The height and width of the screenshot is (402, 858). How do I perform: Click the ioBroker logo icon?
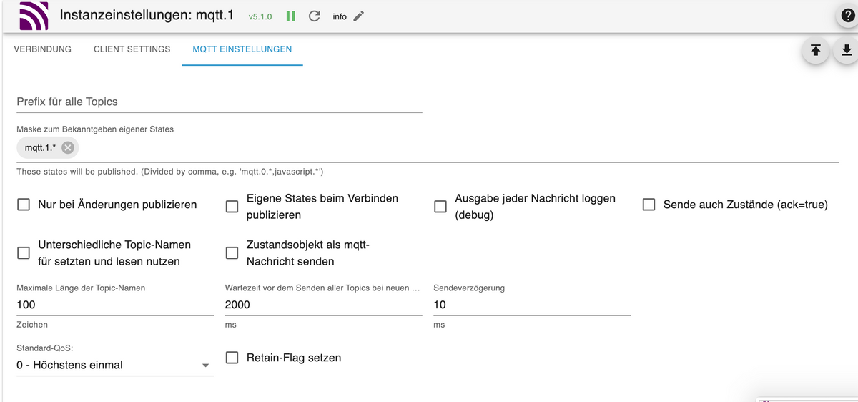coord(34,17)
